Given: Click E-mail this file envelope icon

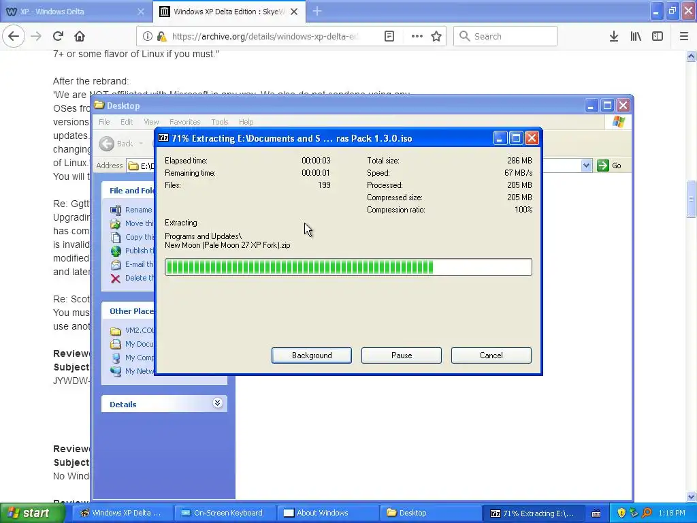Looking at the screenshot, I should pos(116,265).
